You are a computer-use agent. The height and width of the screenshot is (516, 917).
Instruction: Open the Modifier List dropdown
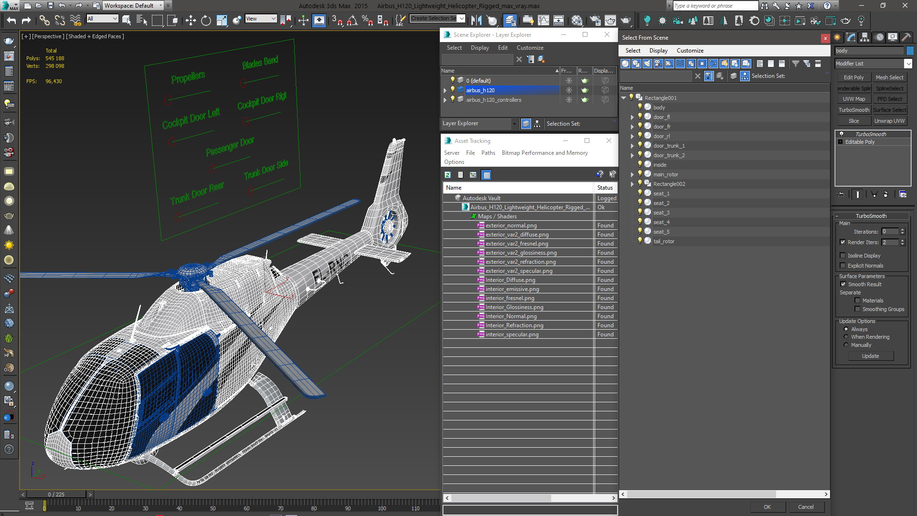874,64
